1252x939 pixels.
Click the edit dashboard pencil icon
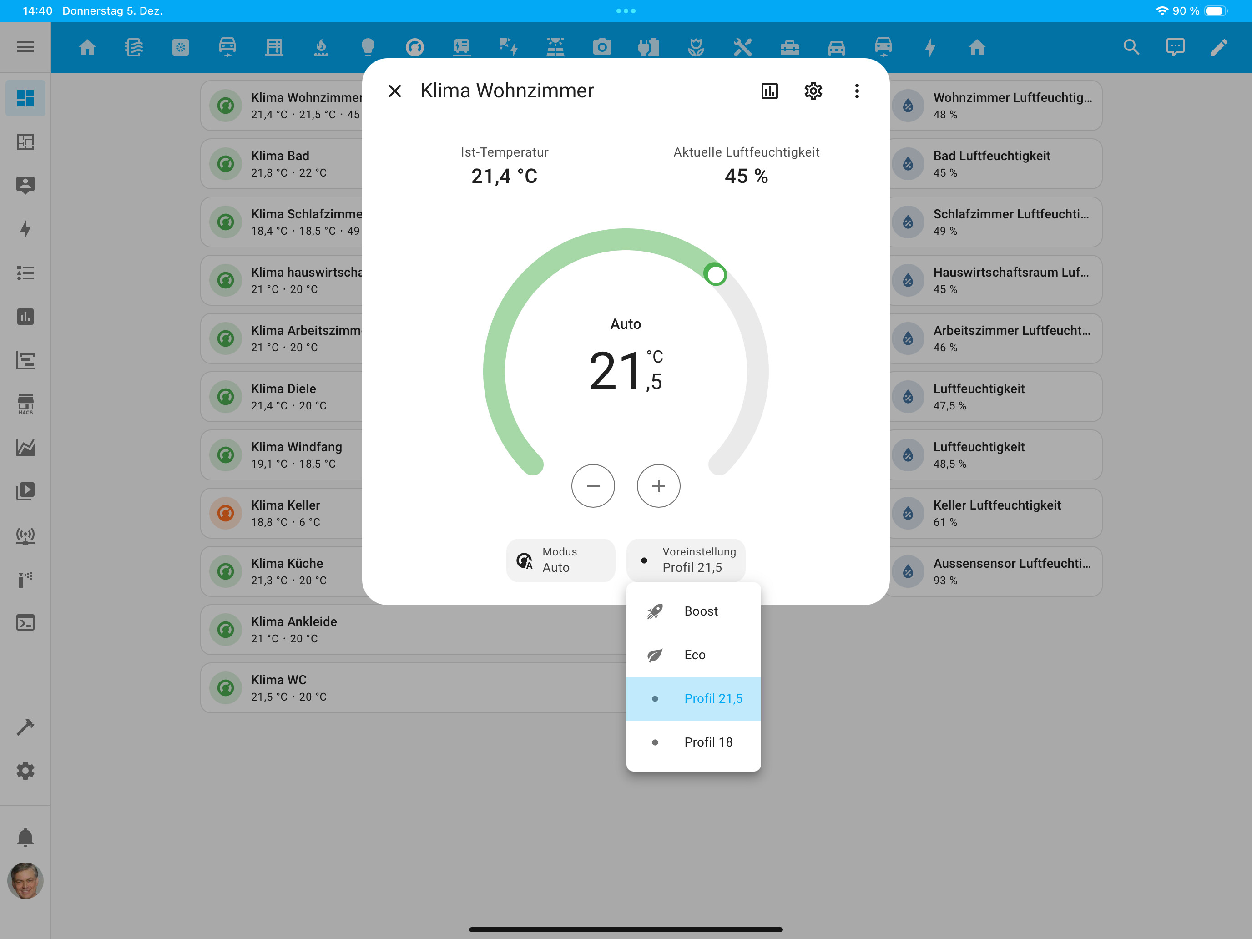coord(1219,47)
